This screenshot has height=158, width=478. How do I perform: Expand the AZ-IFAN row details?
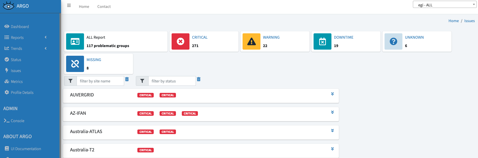coord(332,112)
